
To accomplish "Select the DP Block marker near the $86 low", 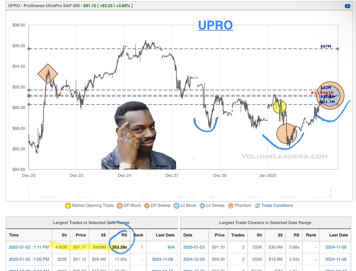I will (x=287, y=133).
